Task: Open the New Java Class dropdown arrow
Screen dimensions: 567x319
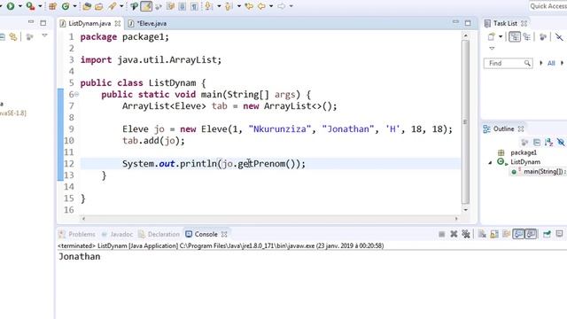Action: click(x=74, y=6)
